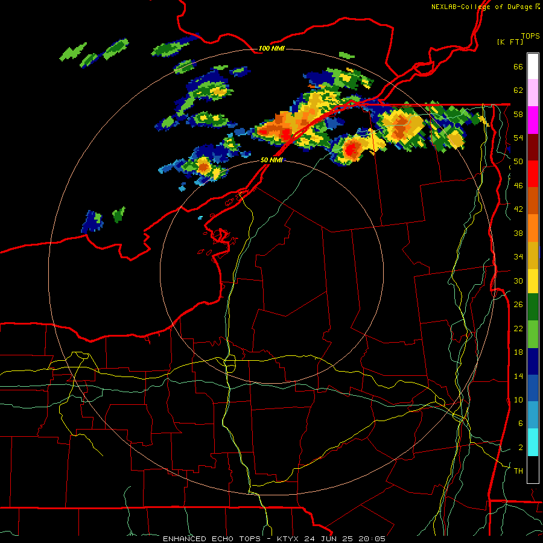Click the 'NEXLAB-College of DuPage' credit text
This screenshot has width=543, height=543.
tap(481, 7)
